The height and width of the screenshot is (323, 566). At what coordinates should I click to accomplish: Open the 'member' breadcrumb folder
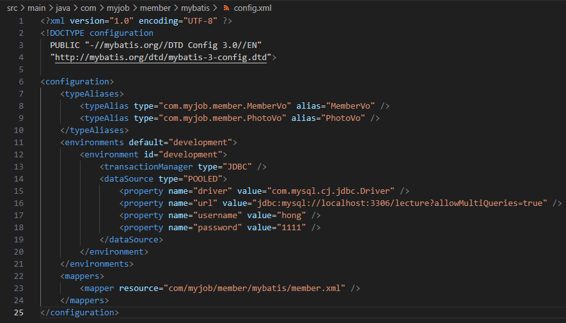click(x=155, y=8)
